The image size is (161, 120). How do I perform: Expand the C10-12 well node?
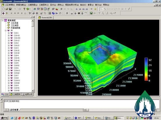(9, 41)
